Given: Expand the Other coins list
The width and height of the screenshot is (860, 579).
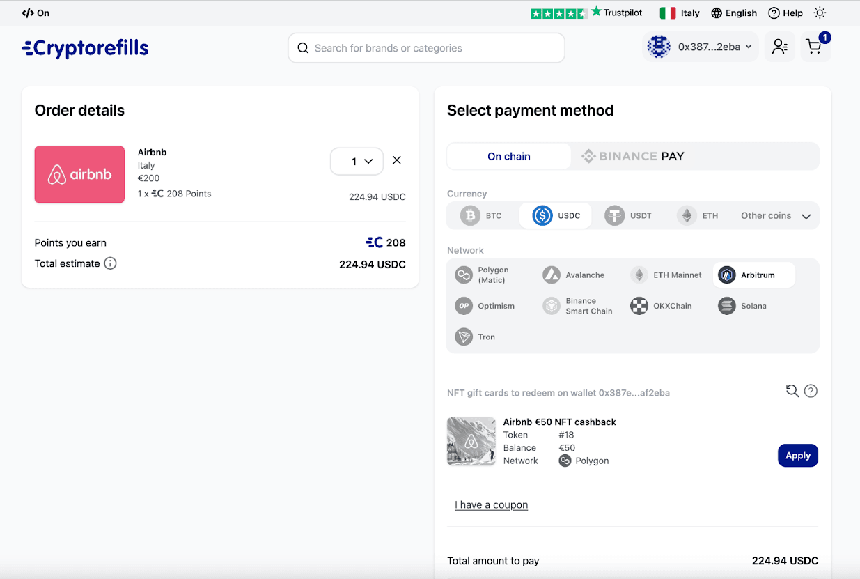Looking at the screenshot, I should pos(774,215).
